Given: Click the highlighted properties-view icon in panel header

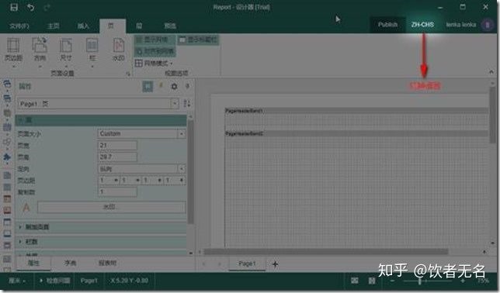Looking at the screenshot, I should [148, 86].
